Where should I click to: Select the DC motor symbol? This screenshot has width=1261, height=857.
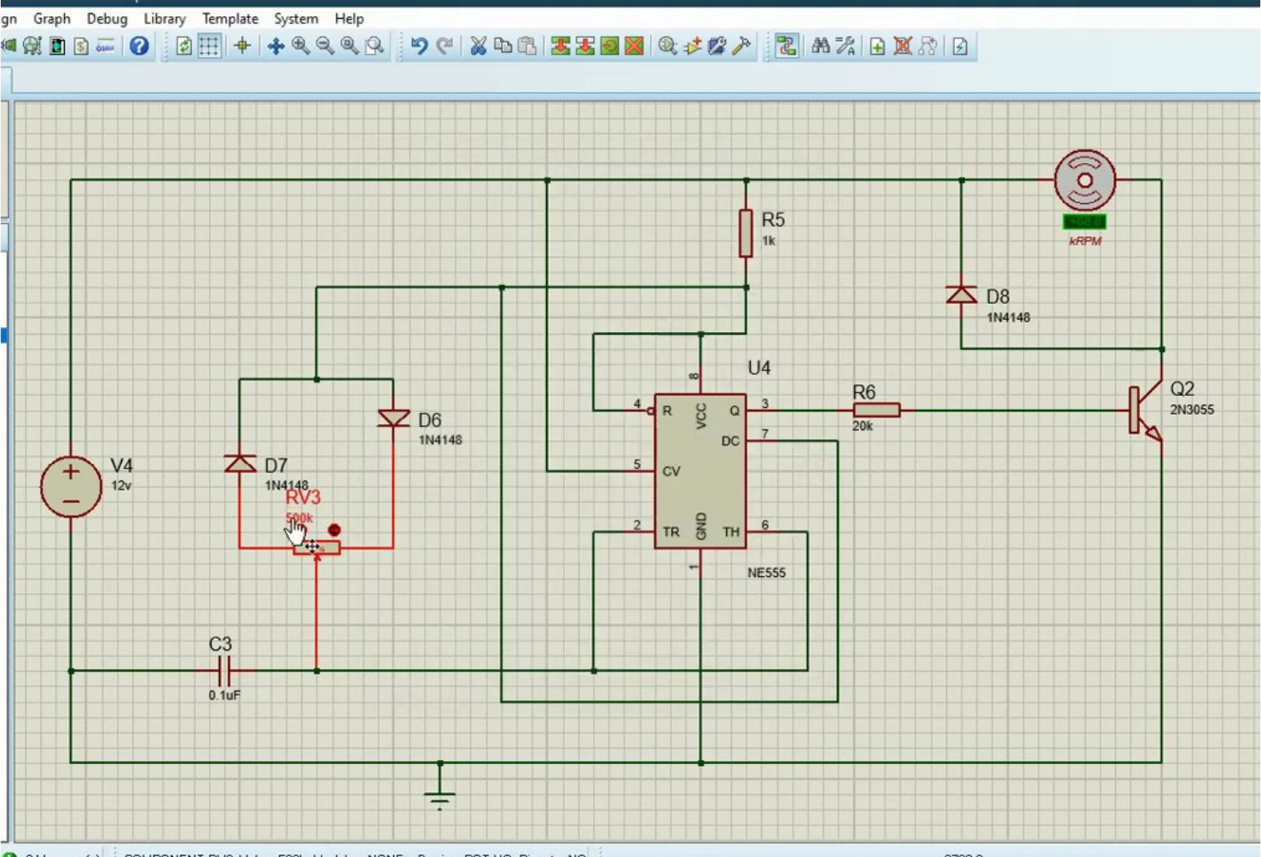pos(1084,180)
